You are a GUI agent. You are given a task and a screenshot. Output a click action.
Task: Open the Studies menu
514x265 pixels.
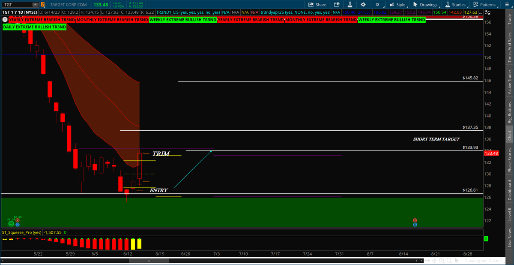point(455,5)
